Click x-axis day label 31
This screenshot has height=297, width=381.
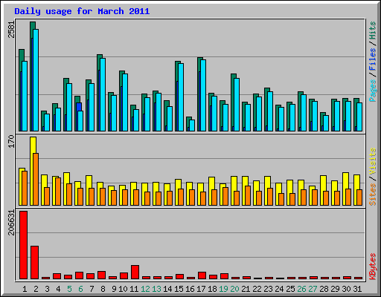click(357, 289)
